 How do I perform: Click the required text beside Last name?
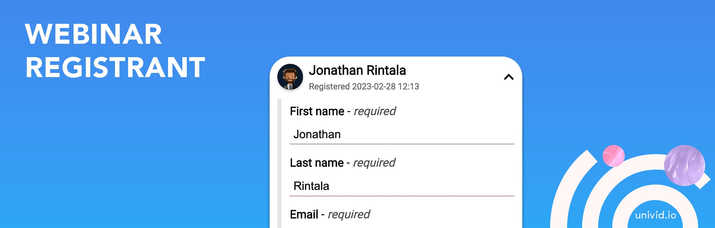[x=374, y=163]
